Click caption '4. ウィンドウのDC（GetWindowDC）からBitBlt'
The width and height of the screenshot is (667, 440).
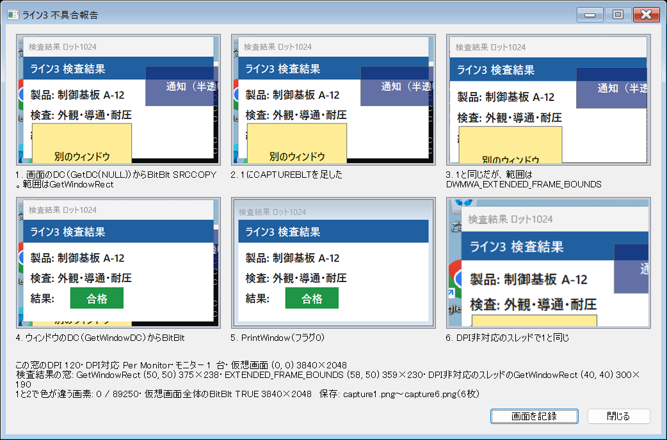tap(100, 338)
